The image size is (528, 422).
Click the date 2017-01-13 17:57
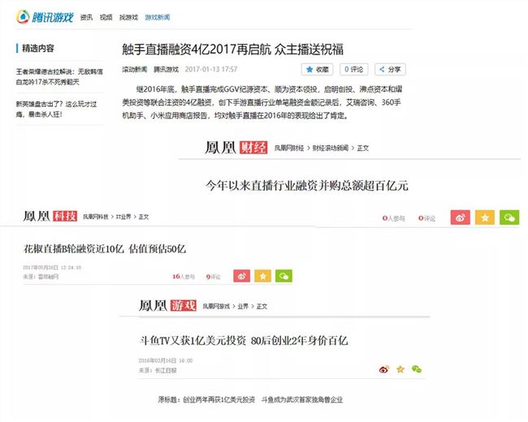[x=211, y=69]
